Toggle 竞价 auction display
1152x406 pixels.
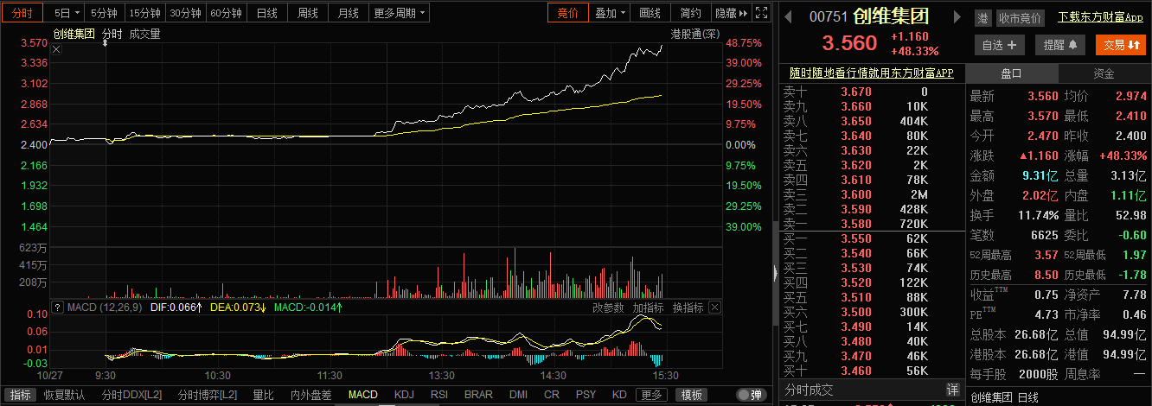coord(567,13)
